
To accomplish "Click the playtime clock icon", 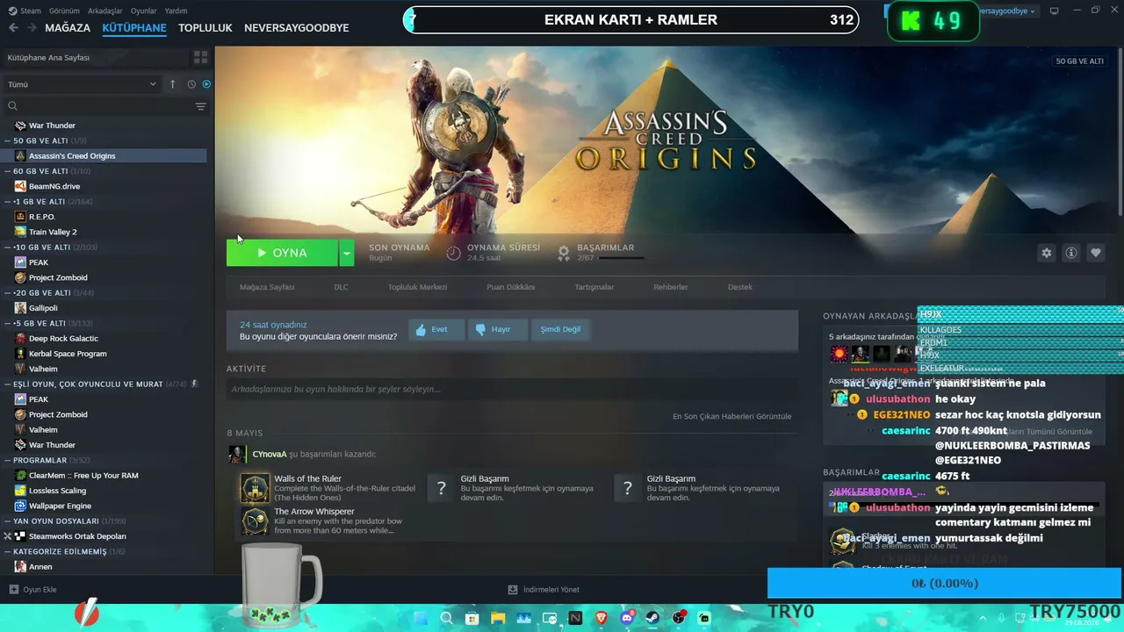I will (453, 253).
